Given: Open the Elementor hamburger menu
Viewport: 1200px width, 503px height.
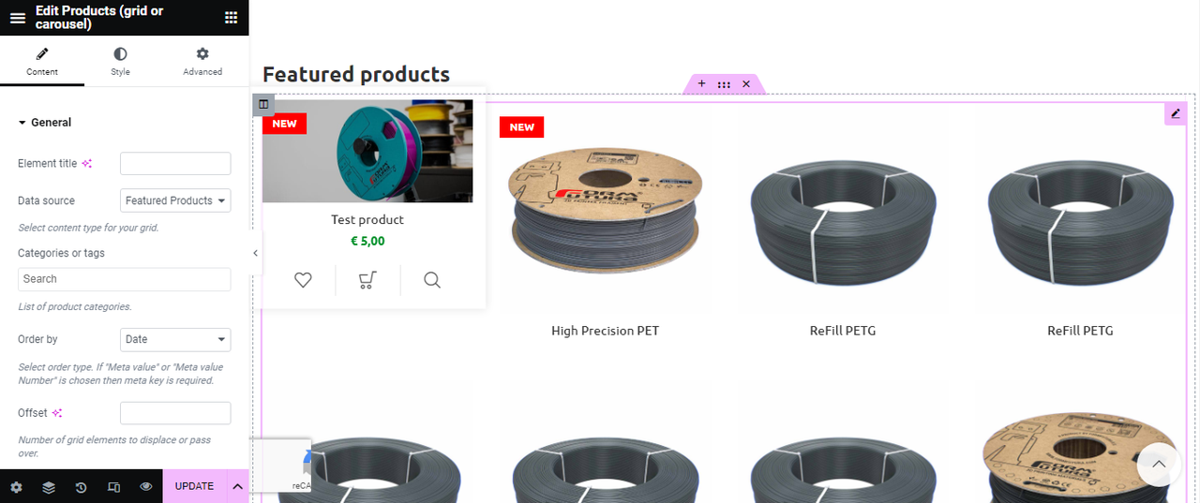Looking at the screenshot, I should click(17, 18).
